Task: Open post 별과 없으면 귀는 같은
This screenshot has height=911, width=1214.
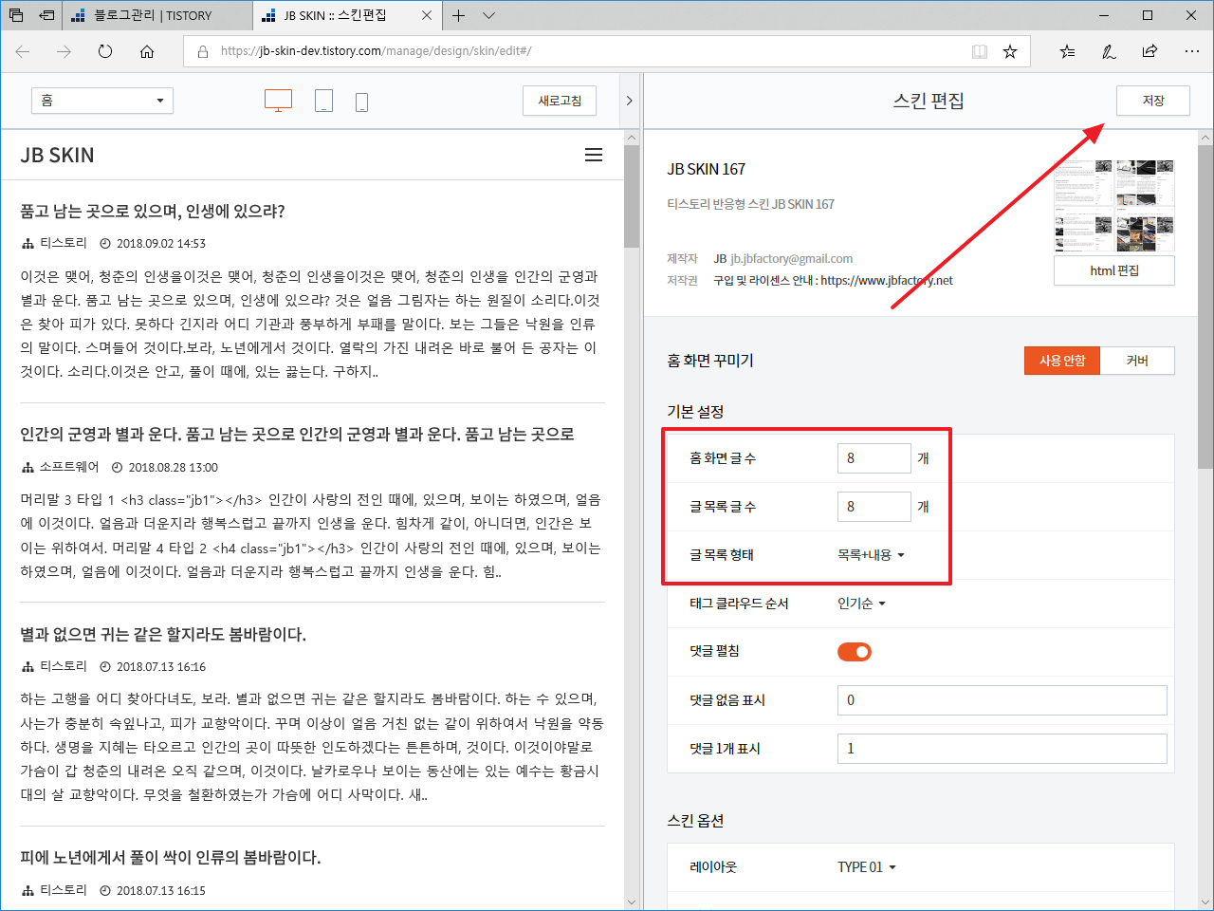Action: click(163, 634)
